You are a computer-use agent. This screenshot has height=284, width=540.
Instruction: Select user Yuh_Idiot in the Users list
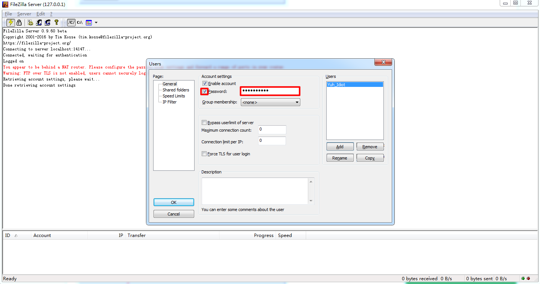[x=355, y=85]
